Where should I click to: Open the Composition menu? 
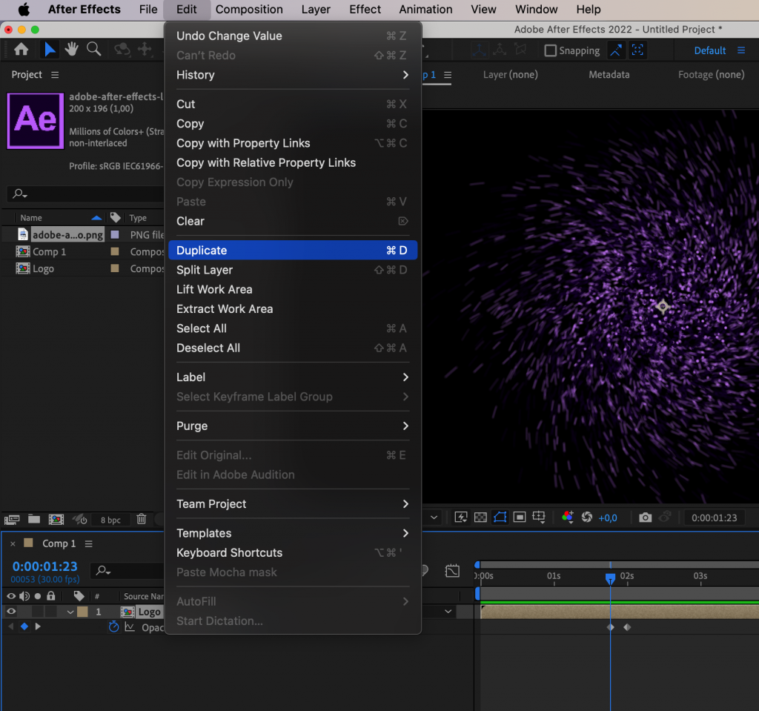tap(249, 10)
